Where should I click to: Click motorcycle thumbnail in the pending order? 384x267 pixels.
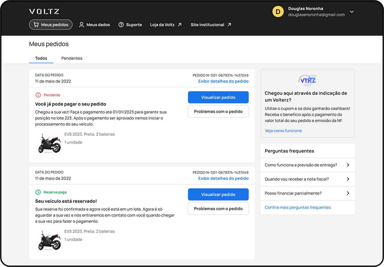click(x=49, y=143)
